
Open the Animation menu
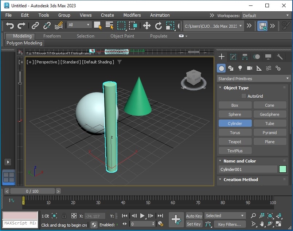point(160,15)
